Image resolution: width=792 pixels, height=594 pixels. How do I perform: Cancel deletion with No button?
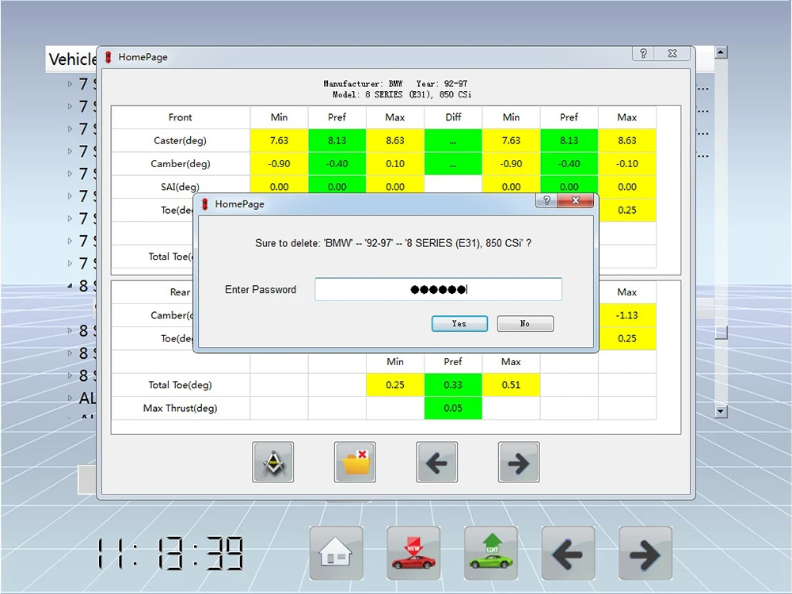coord(525,324)
